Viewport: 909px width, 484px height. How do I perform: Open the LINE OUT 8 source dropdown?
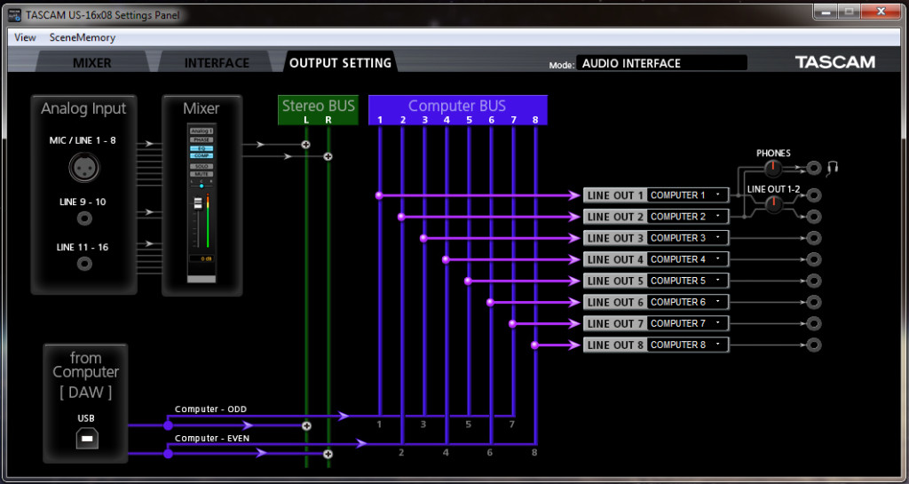pyautogui.click(x=688, y=345)
